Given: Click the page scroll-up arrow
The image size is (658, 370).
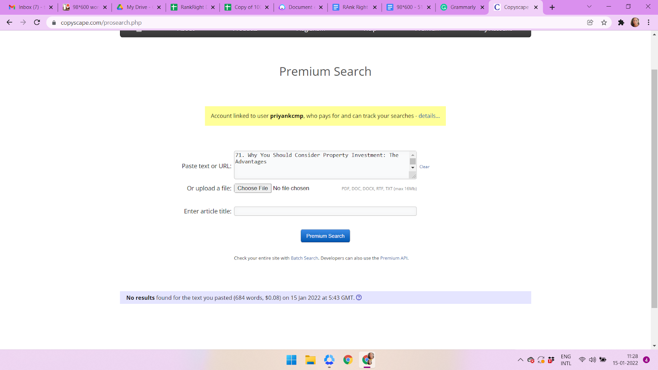Looking at the screenshot, I should [654, 34].
